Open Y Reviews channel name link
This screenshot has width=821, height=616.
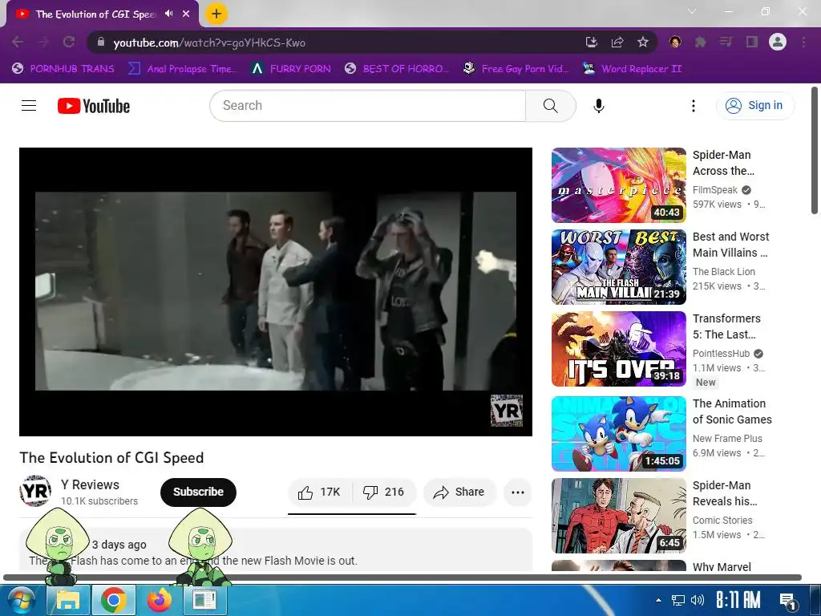pos(90,484)
